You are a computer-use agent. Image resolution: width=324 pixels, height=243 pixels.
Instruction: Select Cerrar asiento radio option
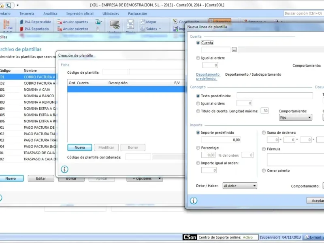tap(264, 171)
